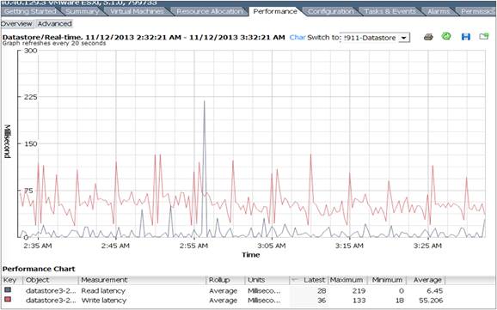The width and height of the screenshot is (497, 310).
Task: Sort by the Rollup column header
Action: pyautogui.click(x=225, y=280)
